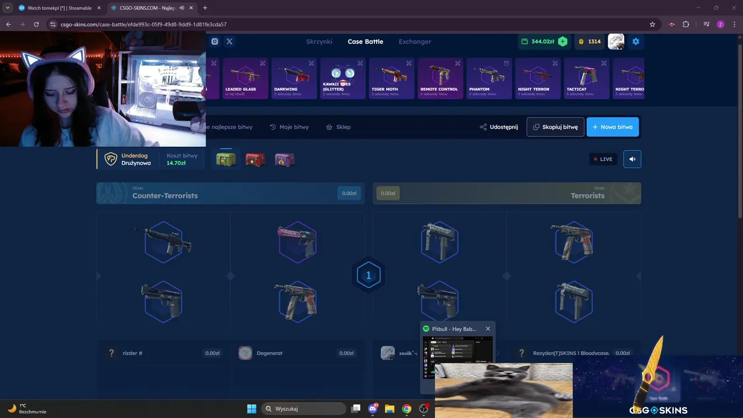Close the Spotify Pitbull preview popup
Image resolution: width=743 pixels, height=418 pixels.
pyautogui.click(x=488, y=329)
